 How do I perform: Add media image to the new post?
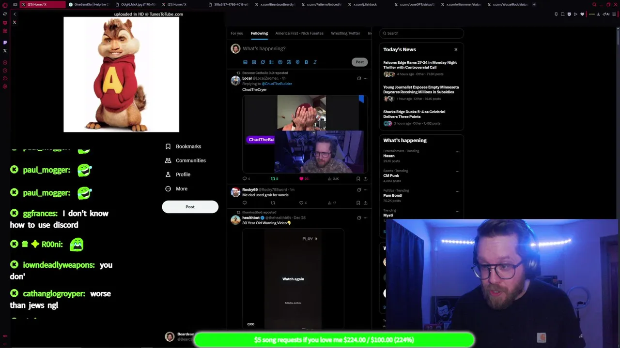coord(245,62)
